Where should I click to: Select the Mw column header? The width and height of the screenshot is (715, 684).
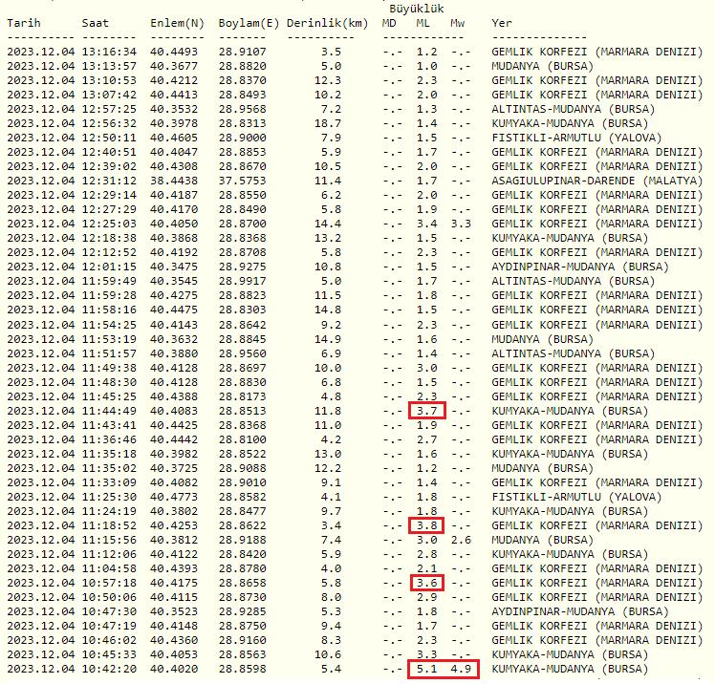tap(459, 22)
